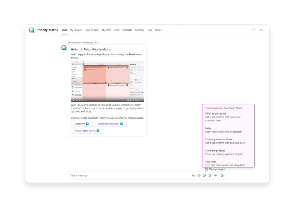
Task: Switch to the Chat tab
Action: tap(64, 30)
